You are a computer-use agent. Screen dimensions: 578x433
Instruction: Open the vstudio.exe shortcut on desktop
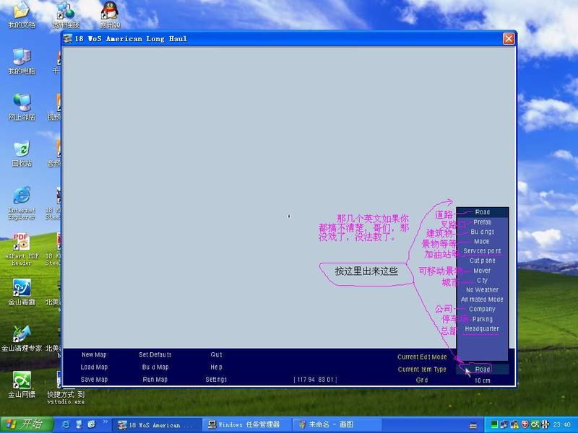(66, 388)
